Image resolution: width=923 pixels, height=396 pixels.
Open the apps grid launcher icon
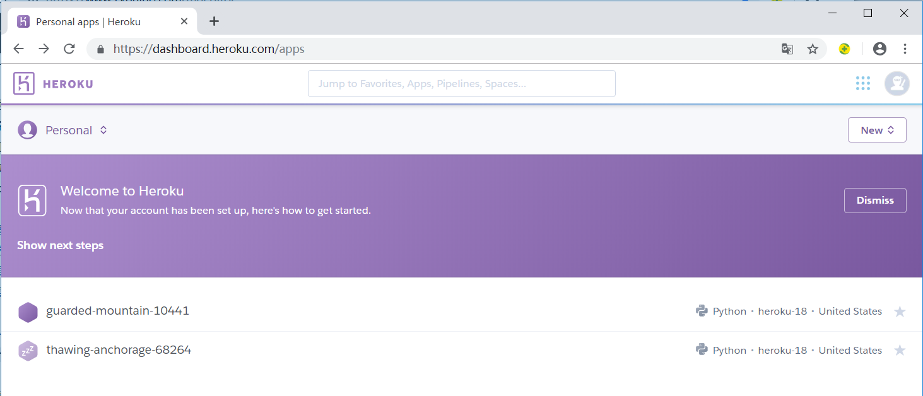tap(863, 83)
